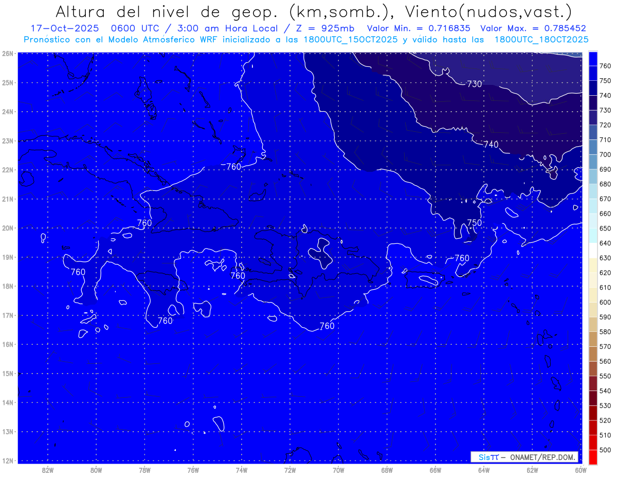Image resolution: width=617 pixels, height=477 pixels.
Task: Click the 740 contour label on the map
Action: tap(491, 145)
